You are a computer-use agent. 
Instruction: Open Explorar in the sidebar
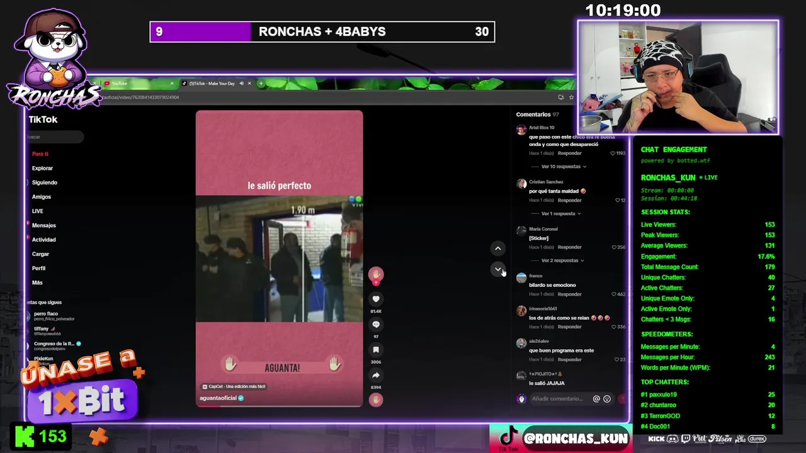[42, 168]
